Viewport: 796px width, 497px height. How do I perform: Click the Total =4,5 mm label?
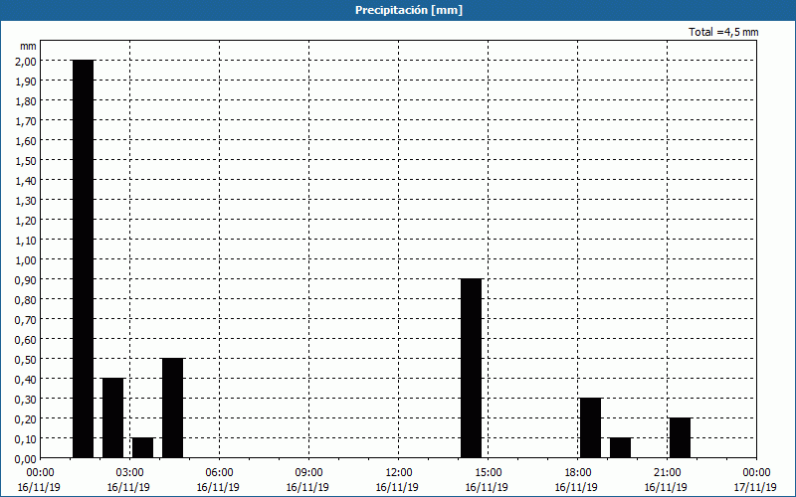tap(723, 32)
